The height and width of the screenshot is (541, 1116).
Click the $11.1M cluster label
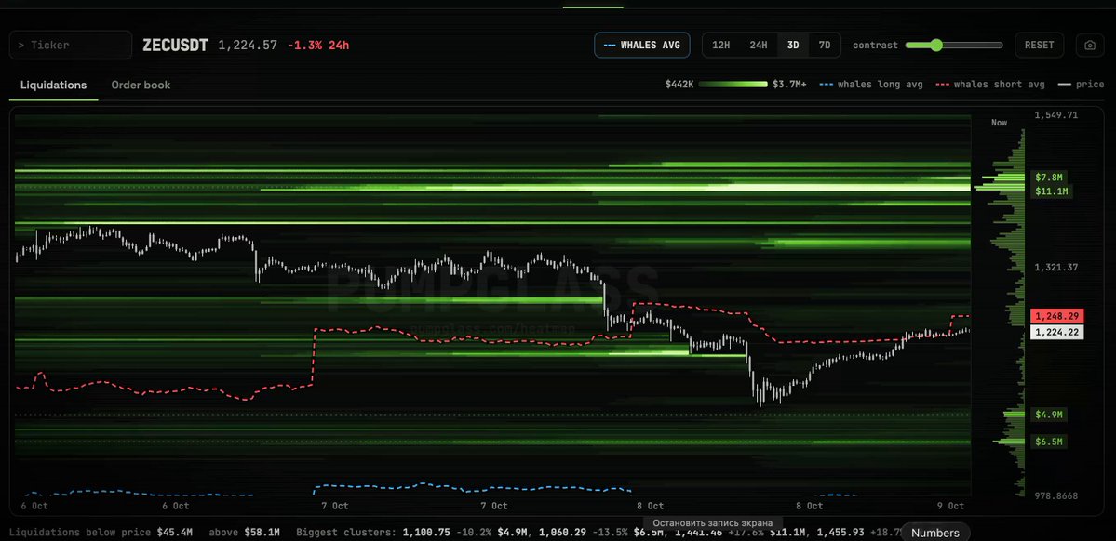tap(1051, 191)
